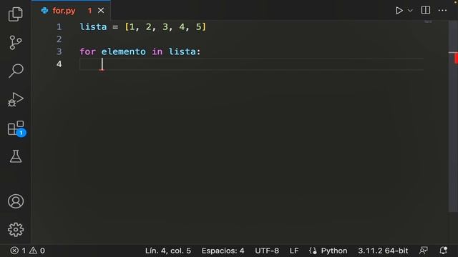The height and width of the screenshot is (257, 458).
Task: Click the Lín. 4, col. 5 indicator
Action: click(168, 251)
